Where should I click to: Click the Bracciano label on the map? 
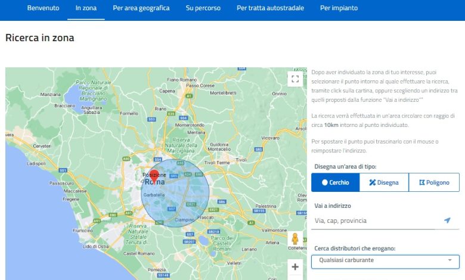tap(64, 106)
